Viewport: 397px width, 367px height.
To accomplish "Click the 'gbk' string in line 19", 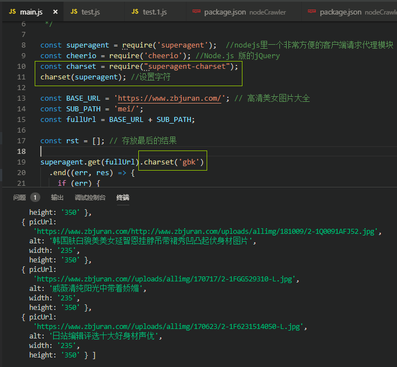I will click(189, 162).
